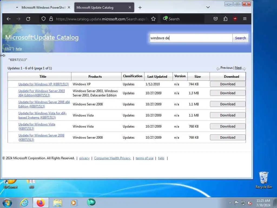Open a new browser tab
277x208 pixels.
140,7
